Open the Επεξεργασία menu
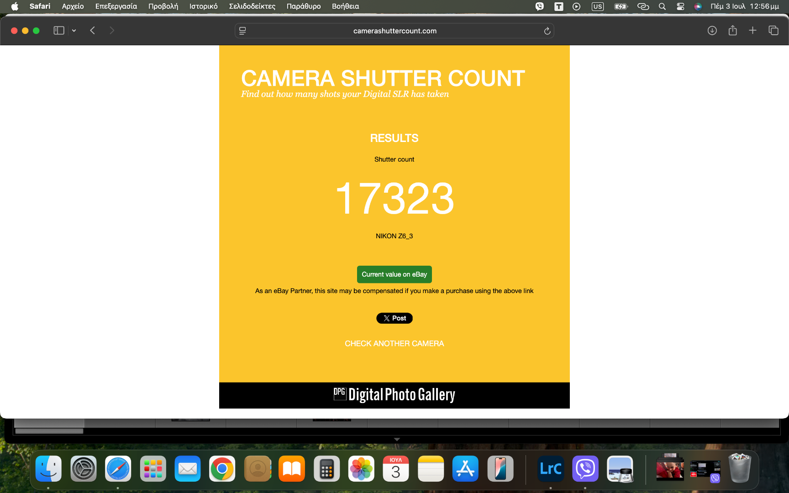This screenshot has width=789, height=493. [x=116, y=6]
